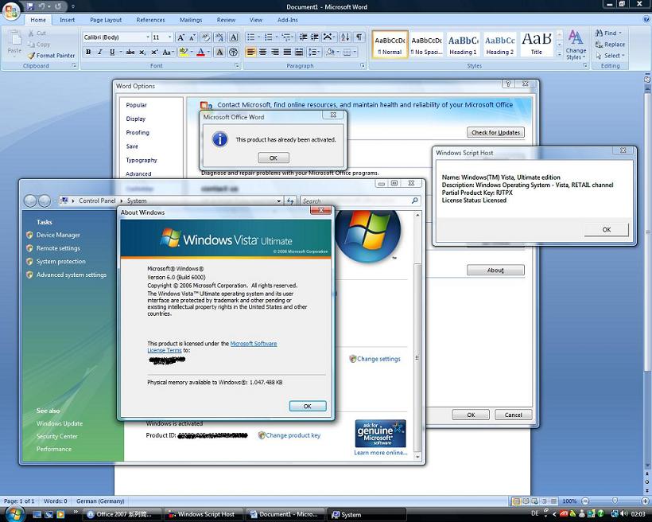652x522 pixels.
Task: Open the Select dropdown in Editing group
Action: tap(610, 56)
